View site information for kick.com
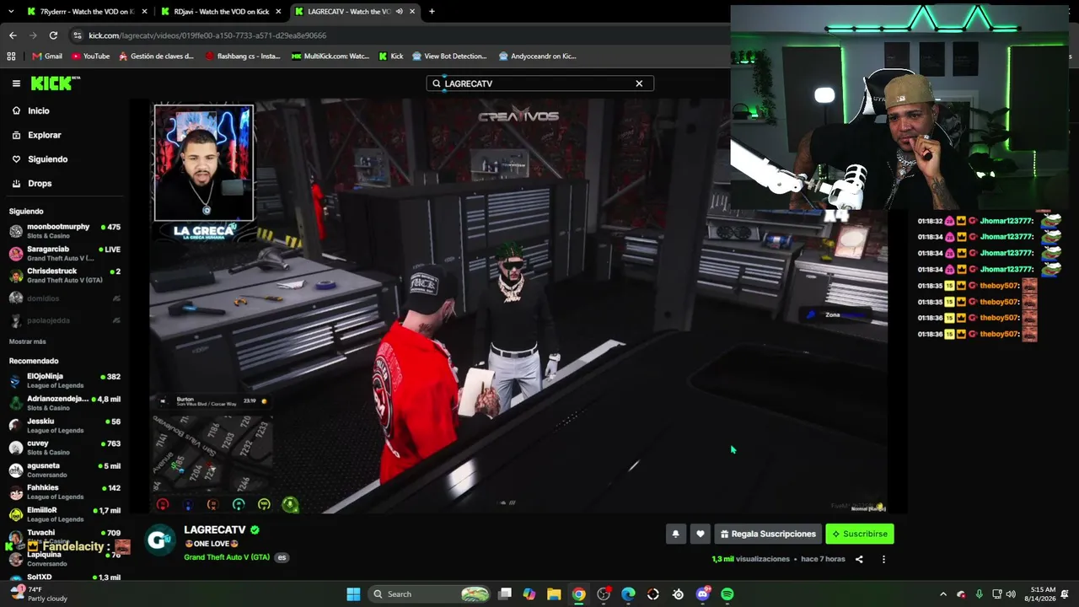The image size is (1079, 607). pos(78,35)
